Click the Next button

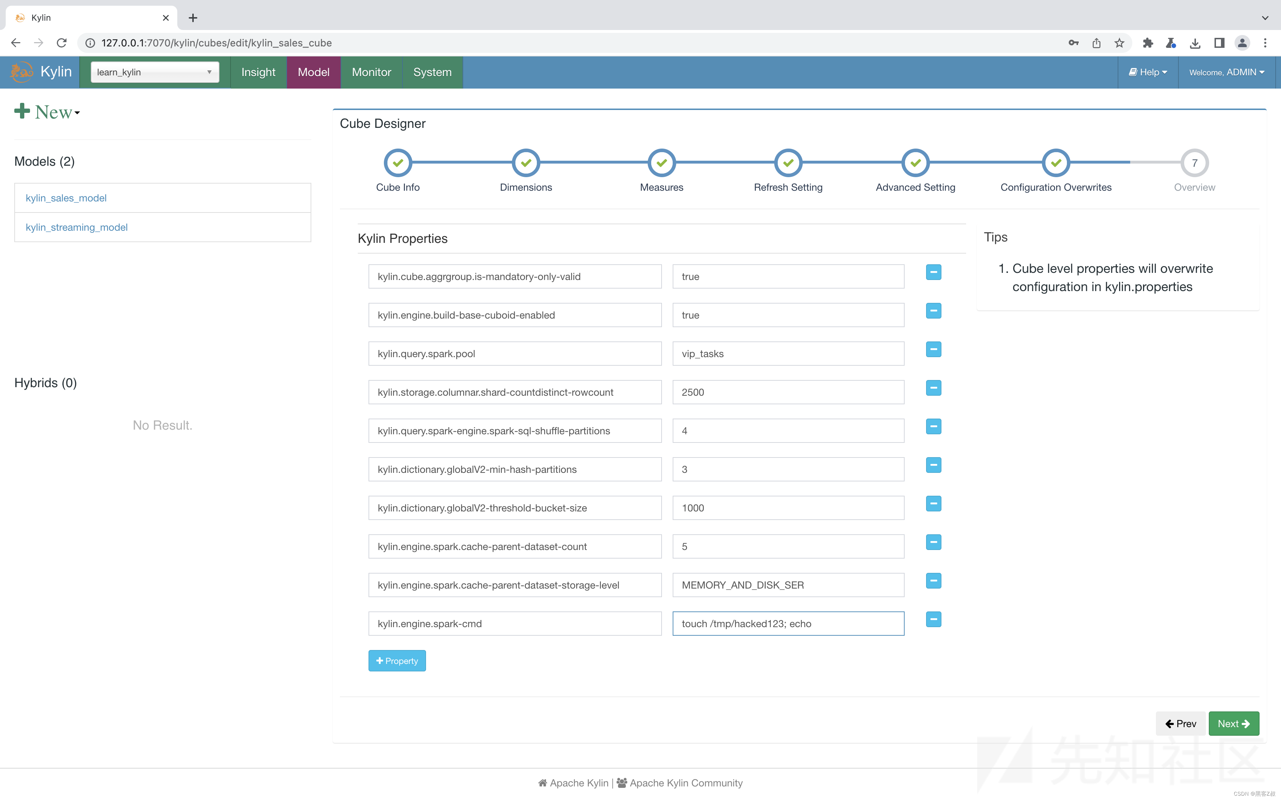tap(1233, 723)
